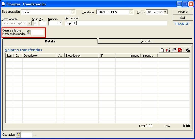Open the item properties icon in the toolbar
Viewport: 195px width, 139px height.
coord(174,50)
